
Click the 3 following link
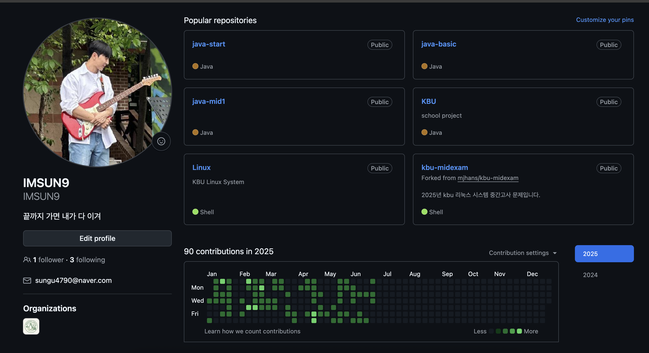(87, 260)
